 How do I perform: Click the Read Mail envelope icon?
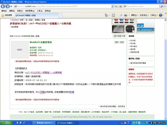(120, 15)
